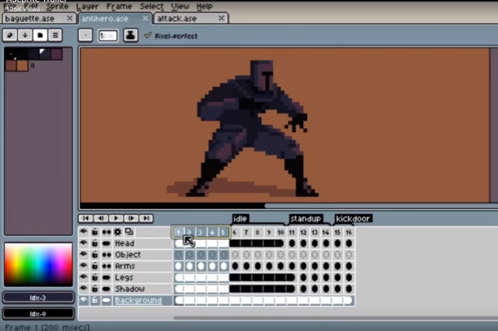This screenshot has width=498, height=331.
Task: Open the Frame menu
Action: (x=119, y=7)
